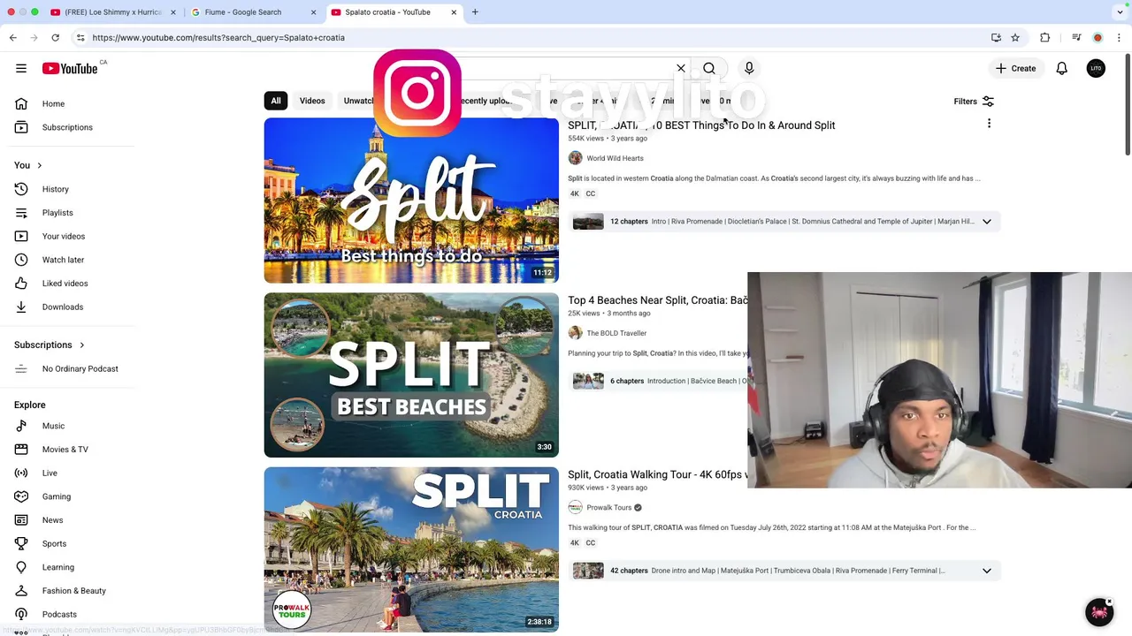Expand the You section
The image size is (1132, 636).
click(28, 165)
